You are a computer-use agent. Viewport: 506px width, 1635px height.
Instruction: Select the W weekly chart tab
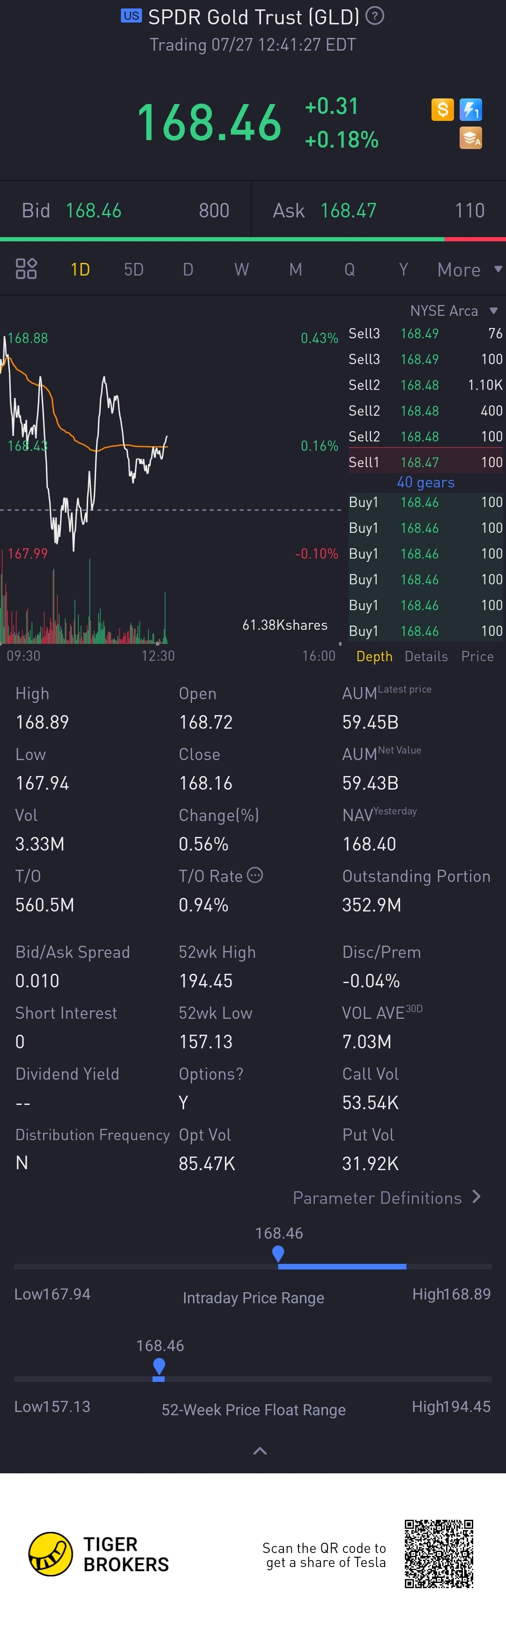coord(241,270)
